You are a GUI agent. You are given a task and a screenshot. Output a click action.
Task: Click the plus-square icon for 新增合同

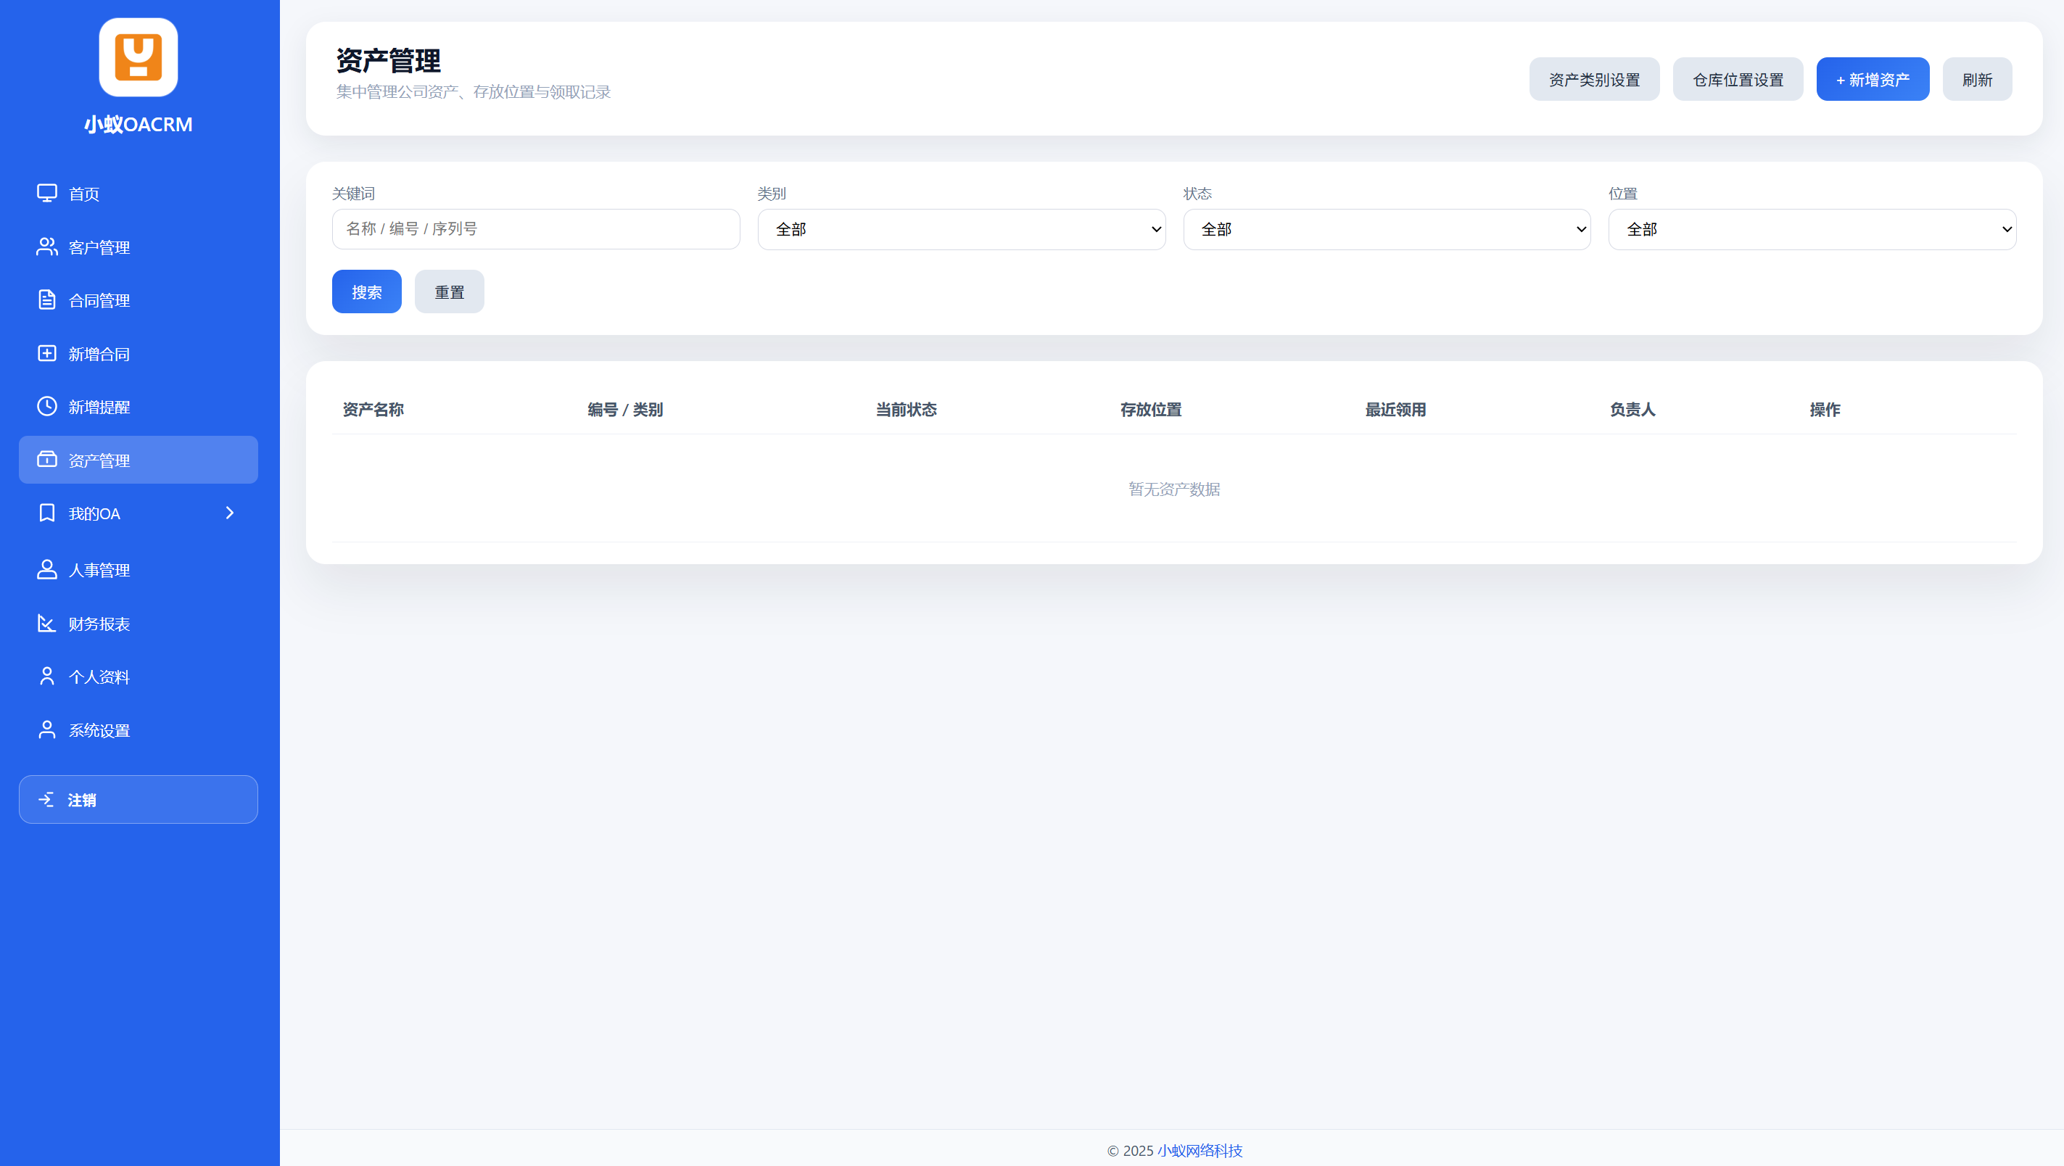coord(46,353)
